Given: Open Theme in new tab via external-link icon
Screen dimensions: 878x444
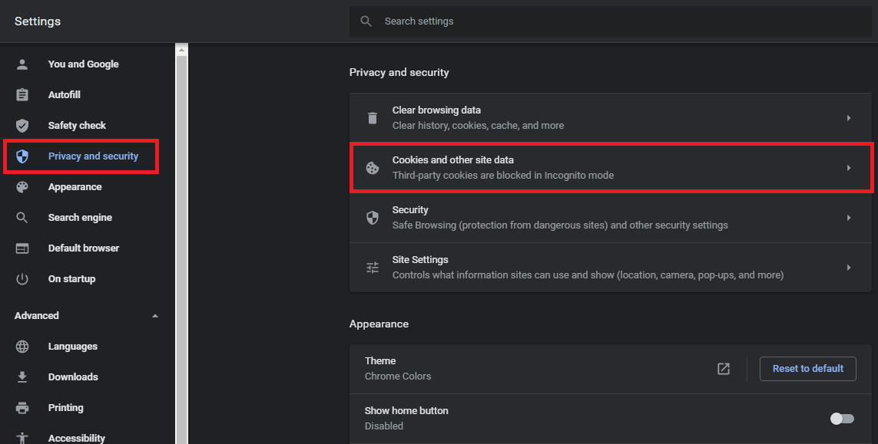Looking at the screenshot, I should [723, 368].
